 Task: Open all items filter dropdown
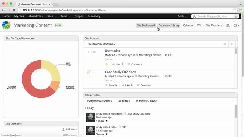click(x=124, y=101)
